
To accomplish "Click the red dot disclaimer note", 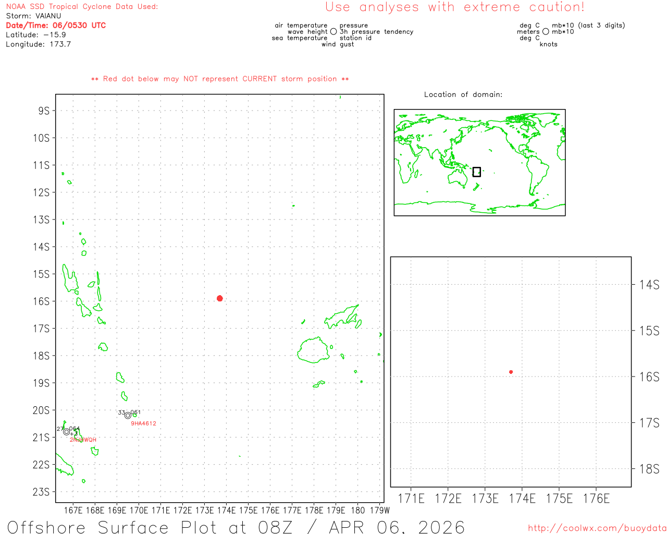I will pyautogui.click(x=220, y=79).
